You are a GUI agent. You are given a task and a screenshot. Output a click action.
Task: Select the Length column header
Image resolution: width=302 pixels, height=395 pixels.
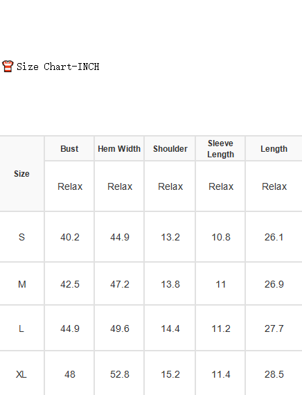pyautogui.click(x=274, y=148)
